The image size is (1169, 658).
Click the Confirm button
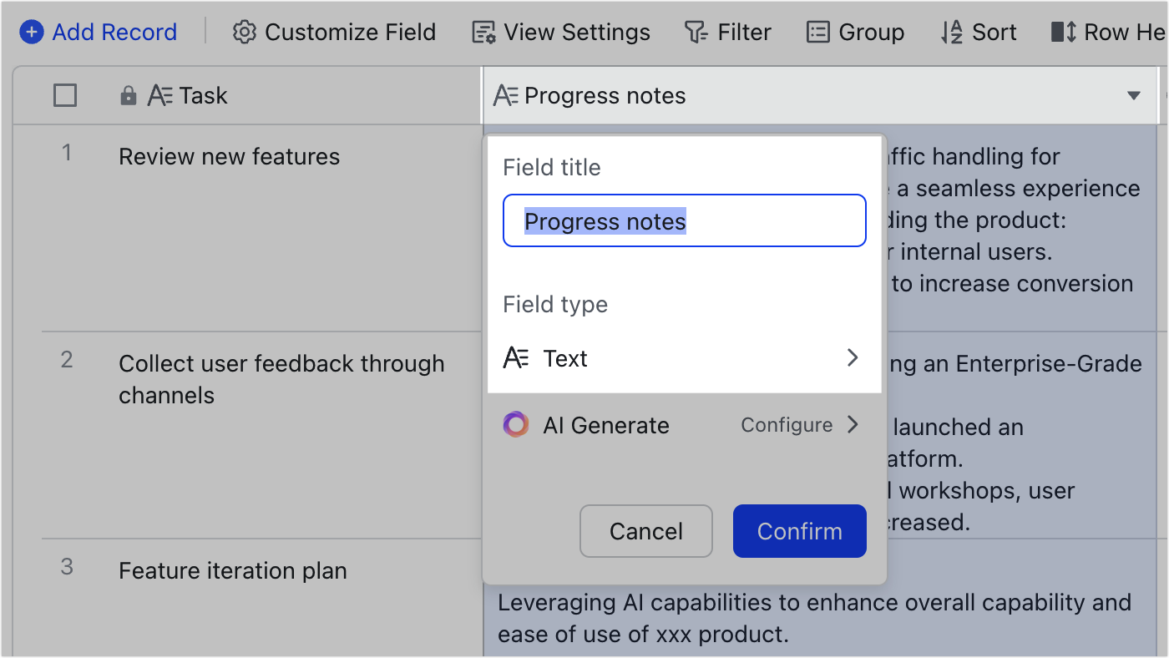(x=799, y=531)
